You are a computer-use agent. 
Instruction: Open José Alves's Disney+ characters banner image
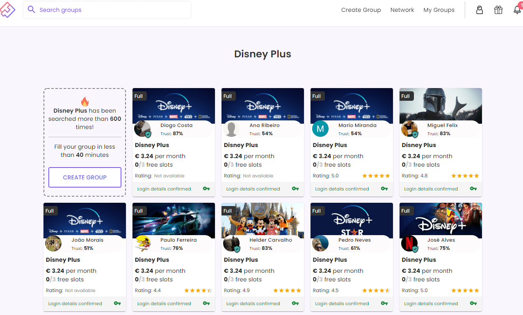441,220
